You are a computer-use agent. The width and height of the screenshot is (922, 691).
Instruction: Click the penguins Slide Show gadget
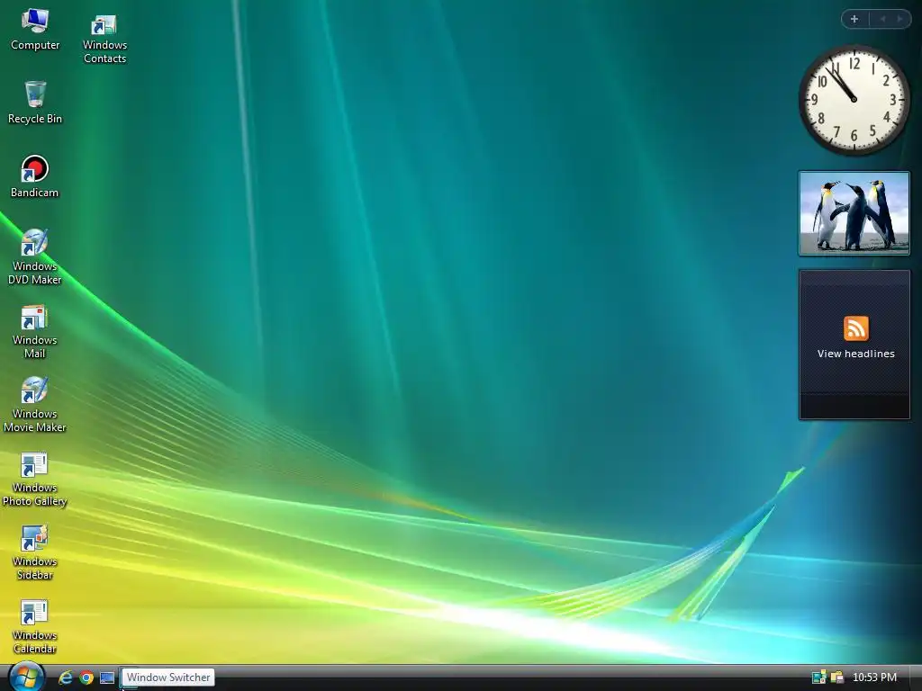(x=854, y=213)
